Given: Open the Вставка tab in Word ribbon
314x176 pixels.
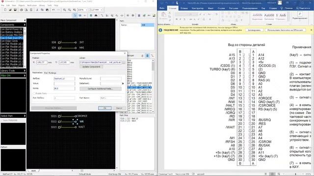Looking at the screenshot, I should point(184,8).
